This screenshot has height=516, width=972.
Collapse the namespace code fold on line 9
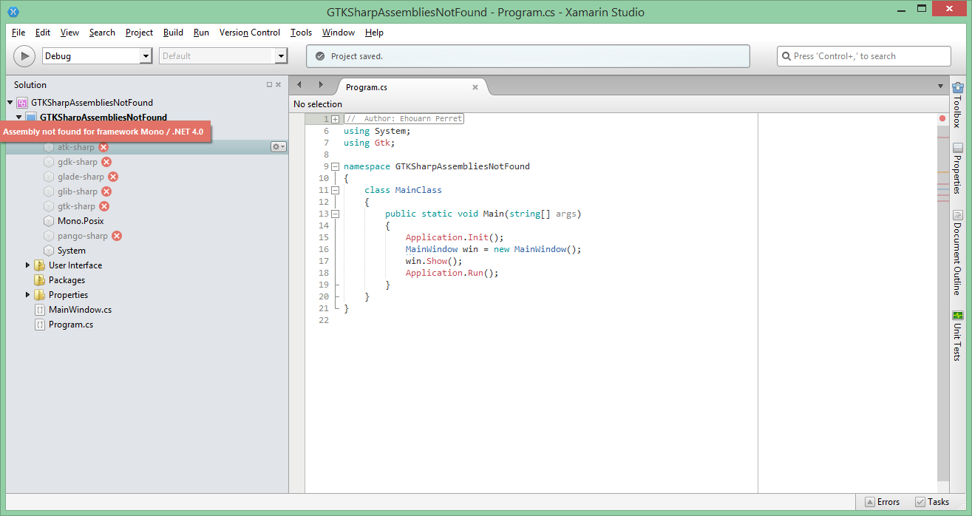pyautogui.click(x=335, y=166)
